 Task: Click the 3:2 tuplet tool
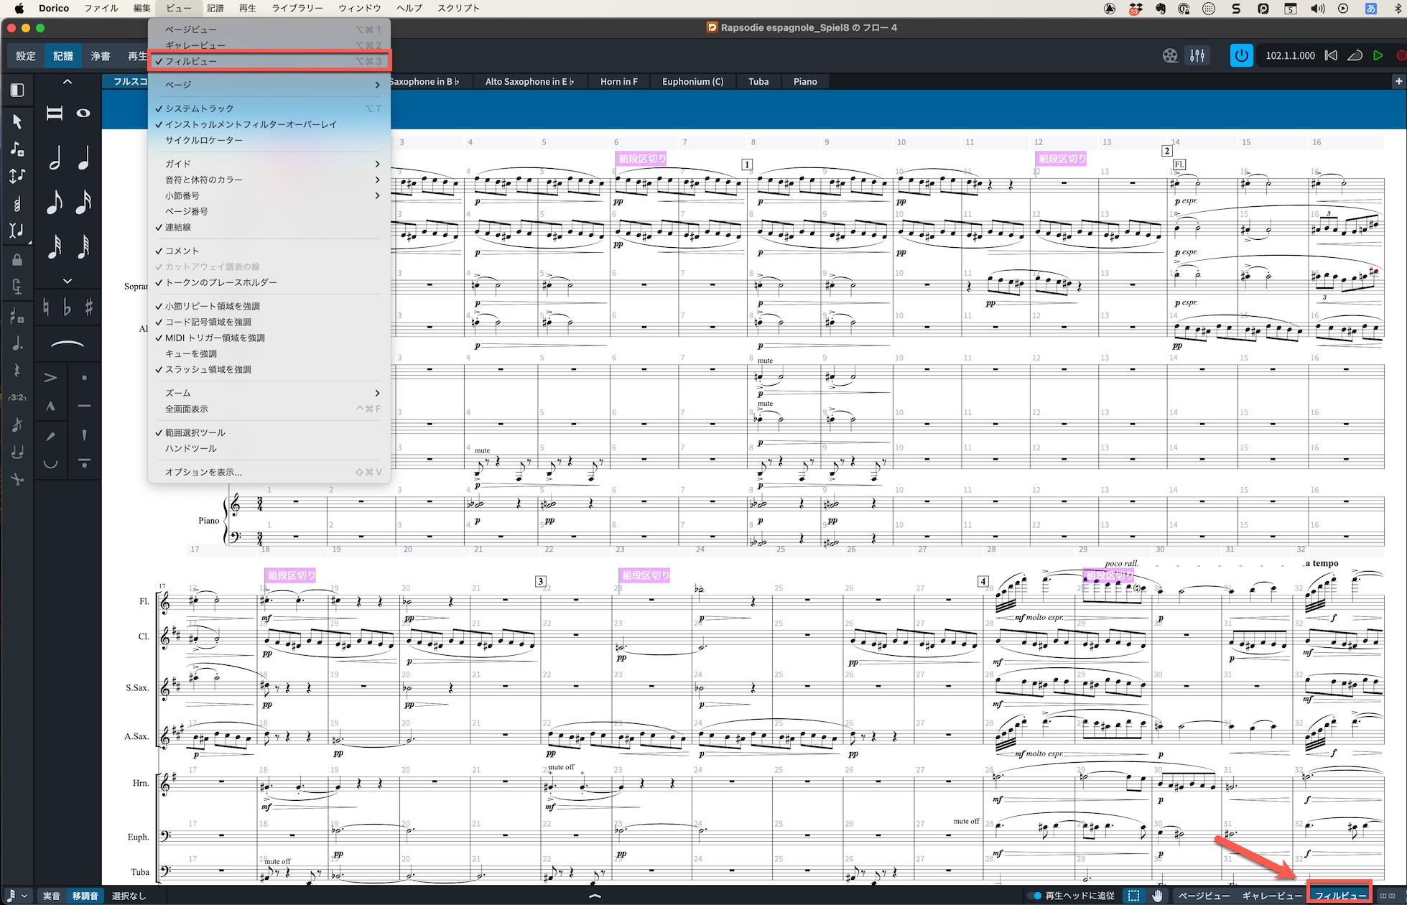tap(17, 397)
